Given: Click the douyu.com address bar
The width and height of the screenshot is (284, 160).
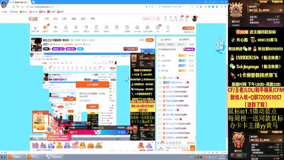Looking at the screenshot, I should coord(85,7).
